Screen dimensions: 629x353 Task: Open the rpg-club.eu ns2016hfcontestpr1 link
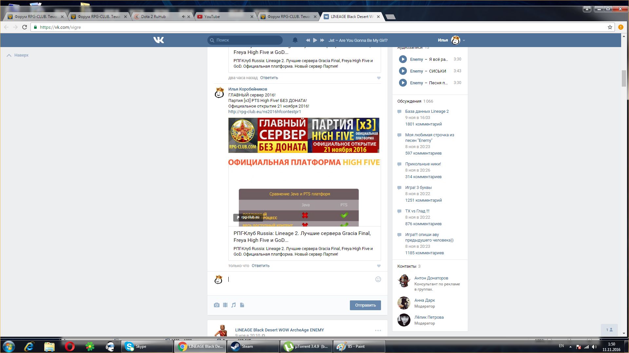pyautogui.click(x=264, y=112)
